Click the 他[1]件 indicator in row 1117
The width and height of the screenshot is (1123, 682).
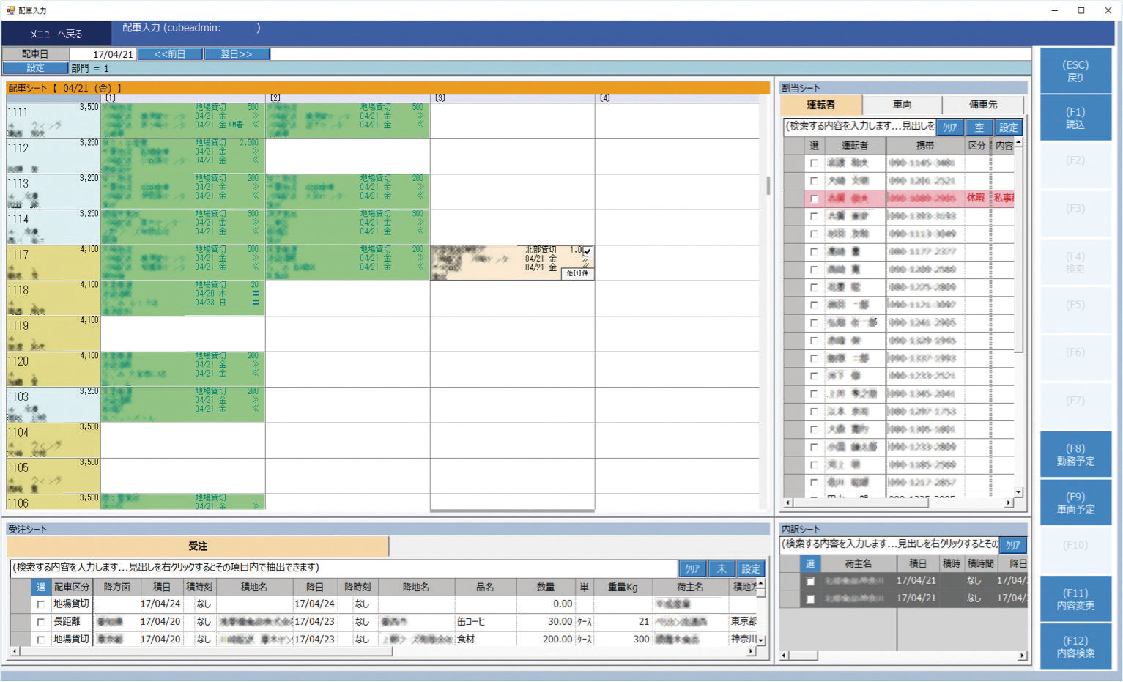coord(577,274)
